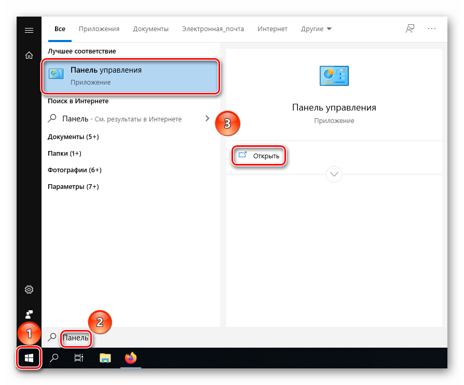This screenshot has height=385, width=464.
Task: Click the taskbar search magnifier icon
Action: tap(53, 357)
